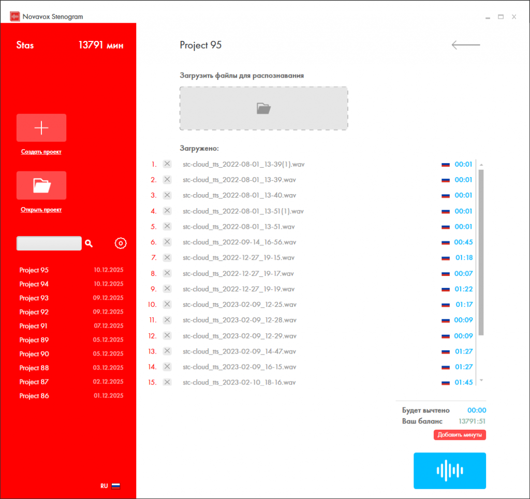530x499 pixels.
Task: Click the Добавить минуты button
Action: click(x=460, y=435)
